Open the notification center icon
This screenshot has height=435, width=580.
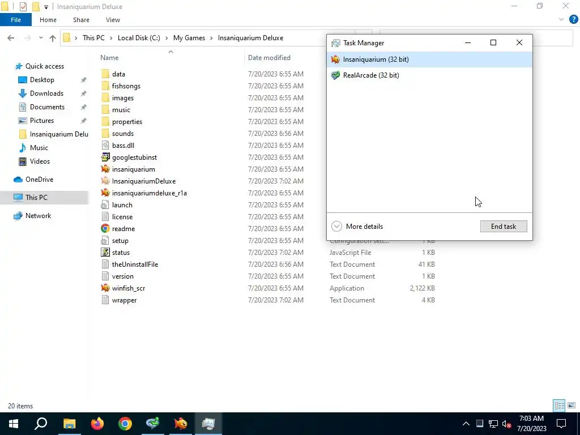tap(561, 424)
